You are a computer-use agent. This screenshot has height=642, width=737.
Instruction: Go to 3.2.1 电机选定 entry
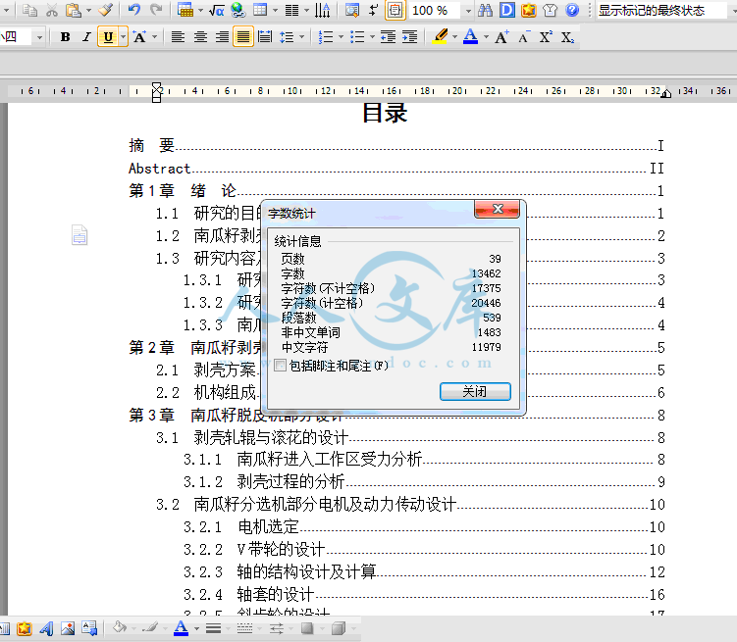pos(424,526)
